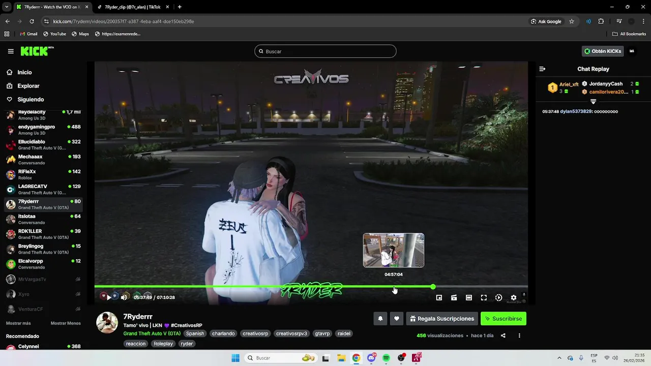The width and height of the screenshot is (651, 366).
Task: Click Mostrar Menos in sidebar
Action: (x=66, y=323)
